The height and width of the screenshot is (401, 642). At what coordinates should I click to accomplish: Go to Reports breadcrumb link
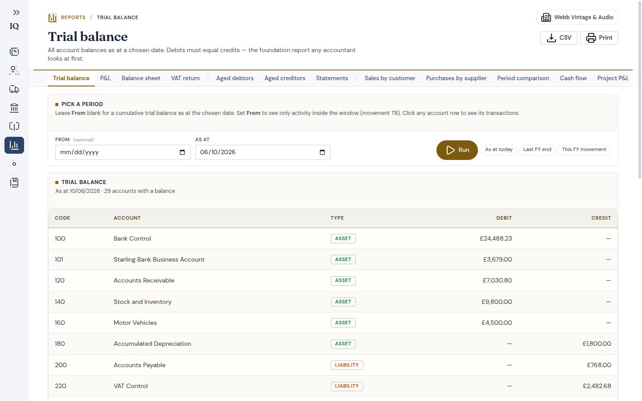pyautogui.click(x=73, y=17)
